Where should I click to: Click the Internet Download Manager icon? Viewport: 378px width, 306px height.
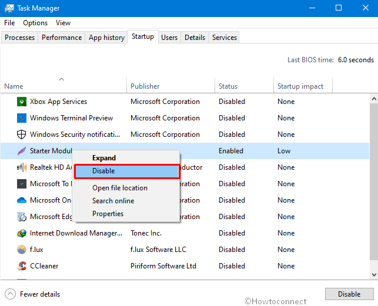coord(21,233)
